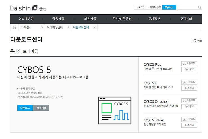View CYBOS 5 상세정보 gray button
Screen dimensions: 208x139
(41, 108)
